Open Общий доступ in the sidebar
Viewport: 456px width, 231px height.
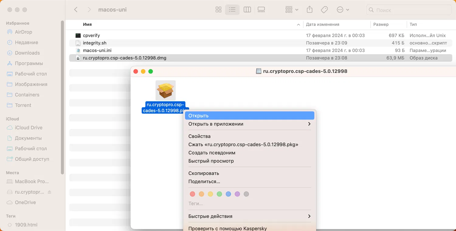click(32, 159)
